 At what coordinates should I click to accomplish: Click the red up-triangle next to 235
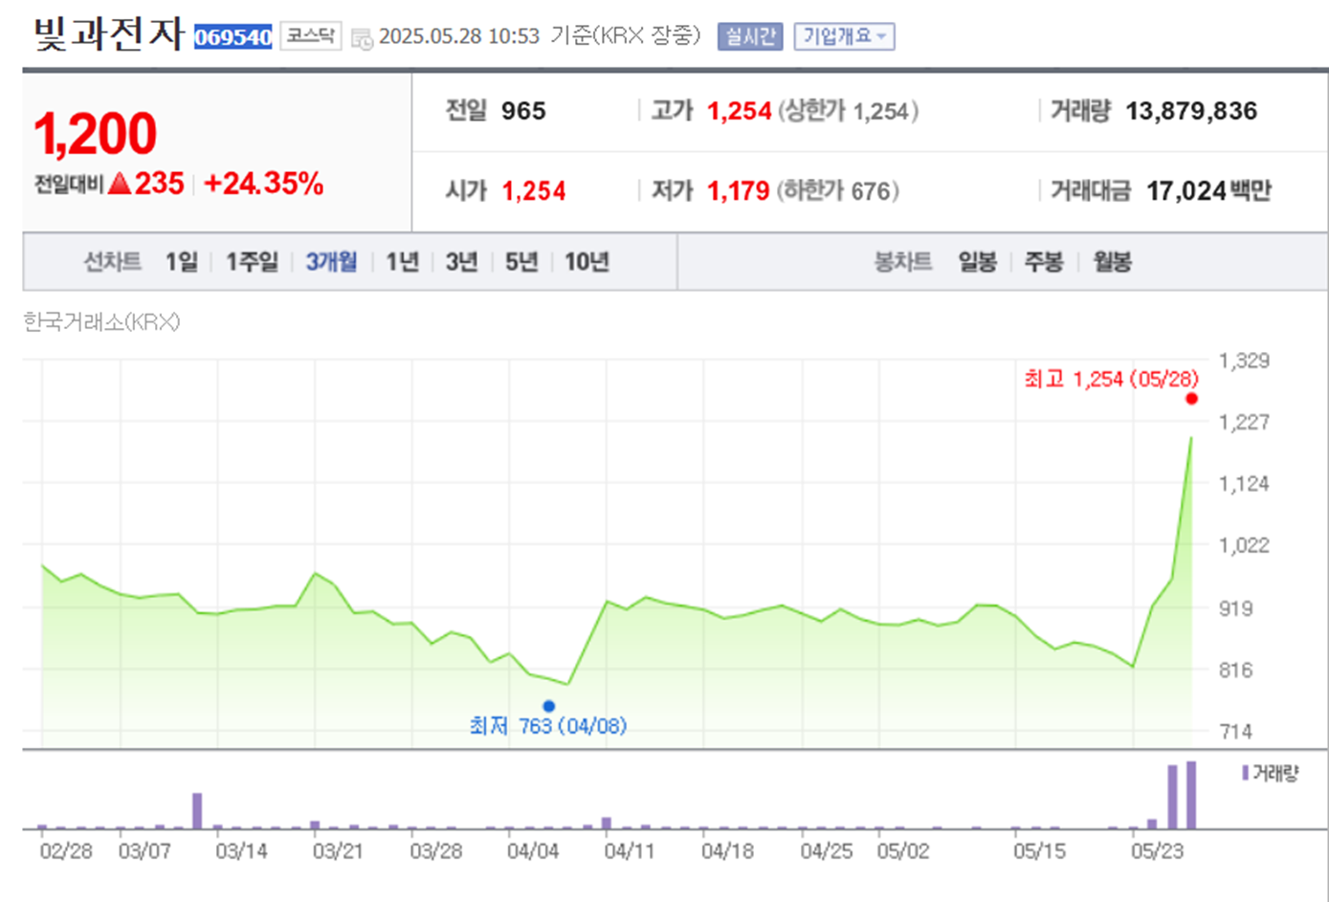120,183
